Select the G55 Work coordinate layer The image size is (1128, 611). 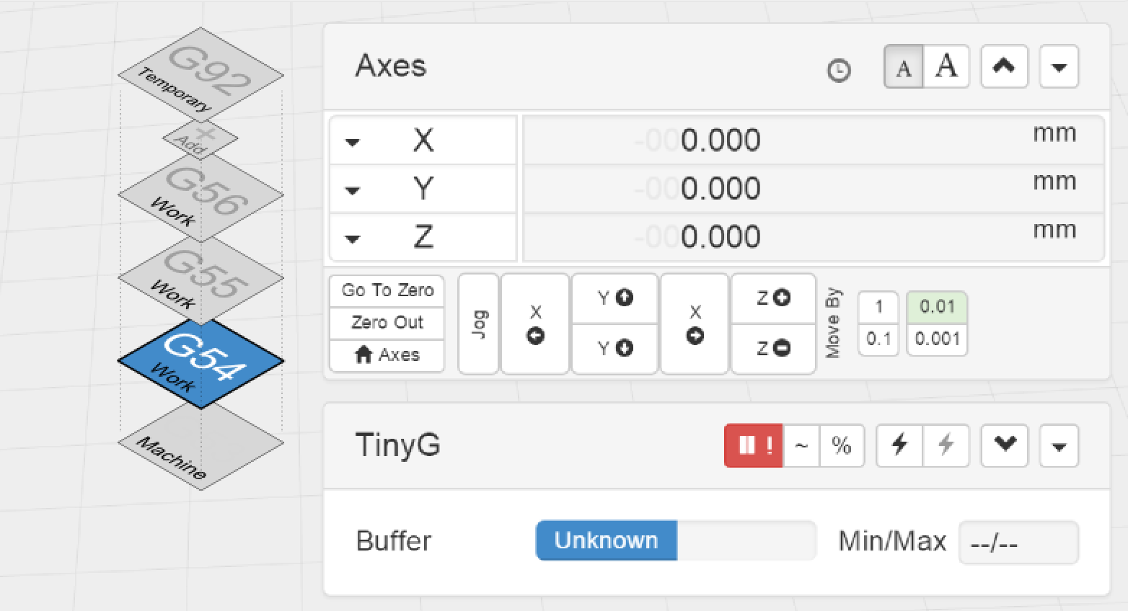click(x=201, y=277)
